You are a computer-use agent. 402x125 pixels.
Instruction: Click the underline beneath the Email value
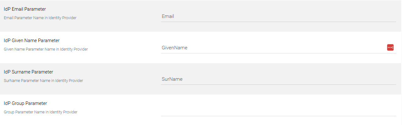point(279,22)
